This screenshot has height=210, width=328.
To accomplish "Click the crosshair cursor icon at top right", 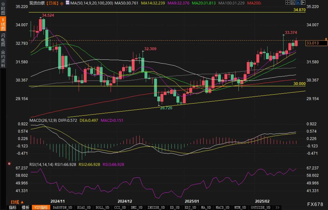I will (x=288, y=3).
